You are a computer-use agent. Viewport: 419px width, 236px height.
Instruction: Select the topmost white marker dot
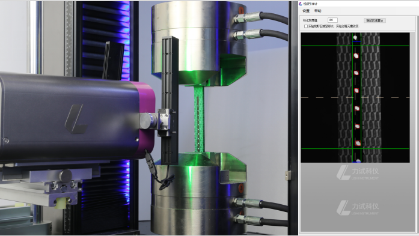pos(355,38)
